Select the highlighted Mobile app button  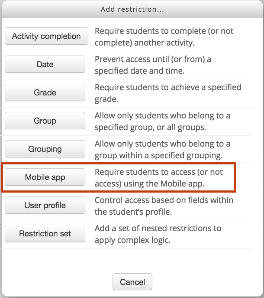pos(45,177)
